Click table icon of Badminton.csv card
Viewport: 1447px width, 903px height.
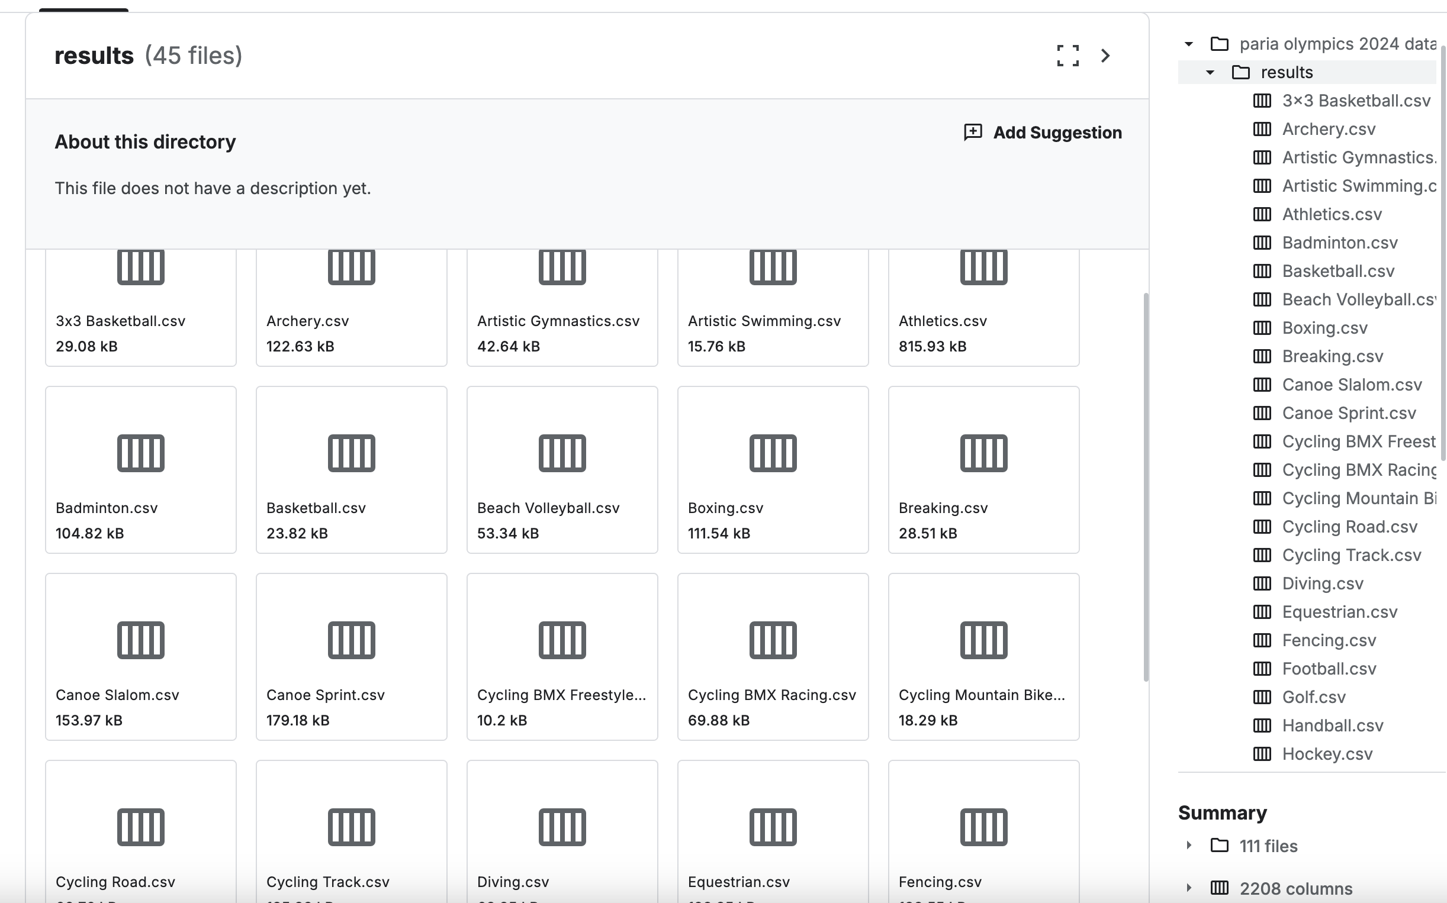(x=140, y=453)
